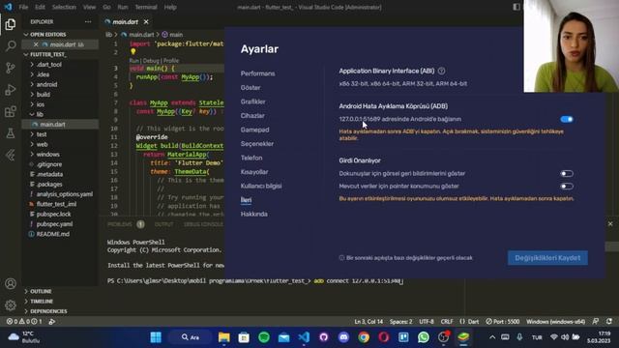Viewport: 619px width, 348px height.
Task: Open Source Control view
Action: [x=11, y=68]
